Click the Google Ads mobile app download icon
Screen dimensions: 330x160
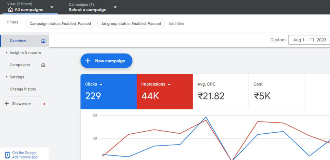click(7, 155)
